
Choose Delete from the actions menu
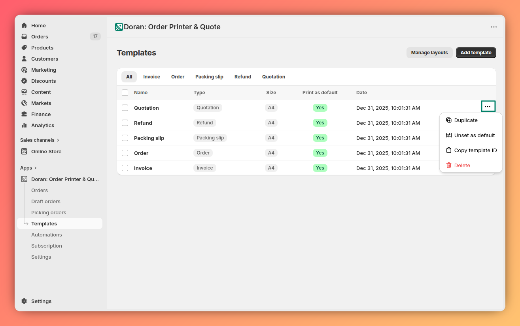(471, 165)
